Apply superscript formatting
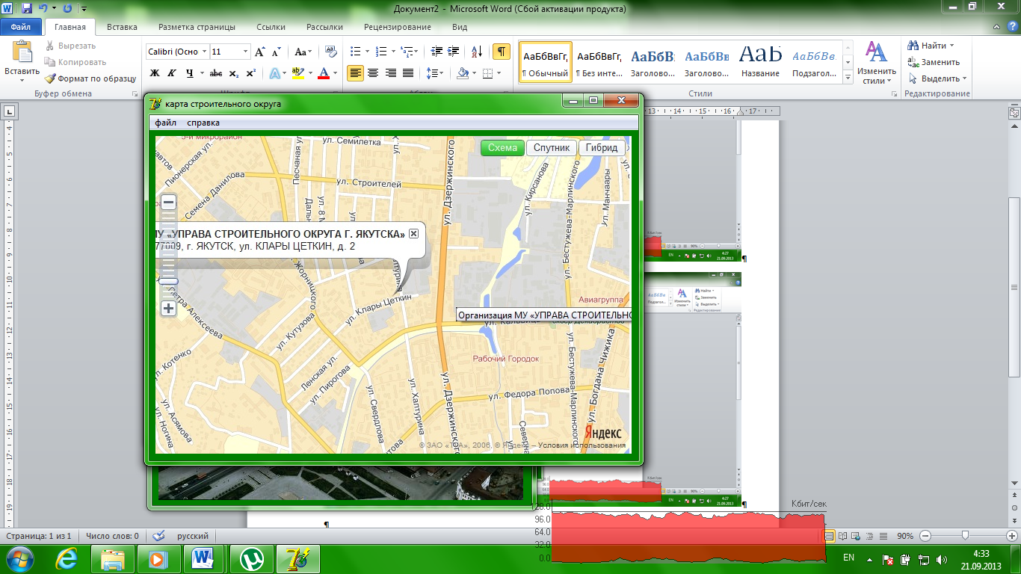Screen dimensions: 1021x574 click(251, 73)
